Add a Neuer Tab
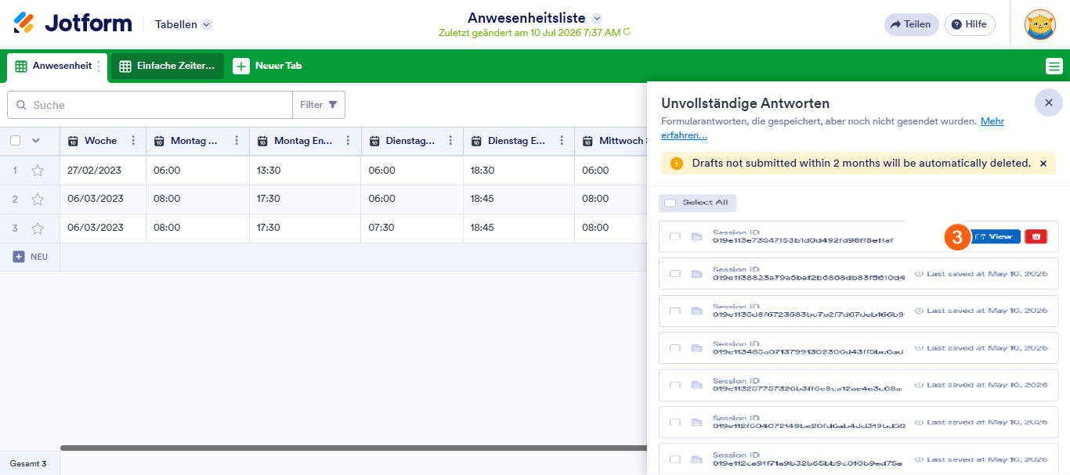Image resolution: width=1070 pixels, height=475 pixels. (x=268, y=66)
